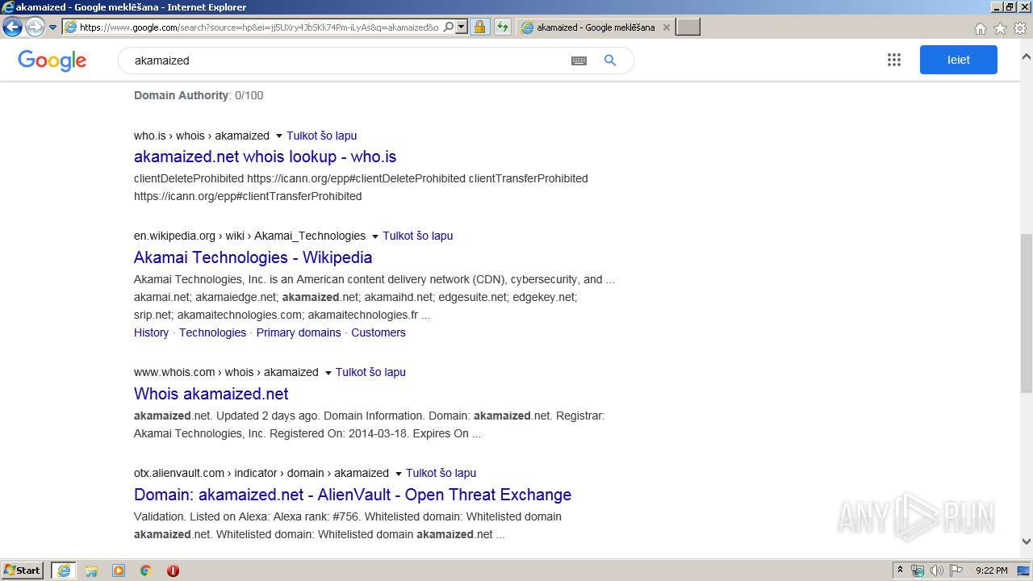Click the IE Back navigation button
The width and height of the screenshot is (1033, 581).
pyautogui.click(x=12, y=27)
